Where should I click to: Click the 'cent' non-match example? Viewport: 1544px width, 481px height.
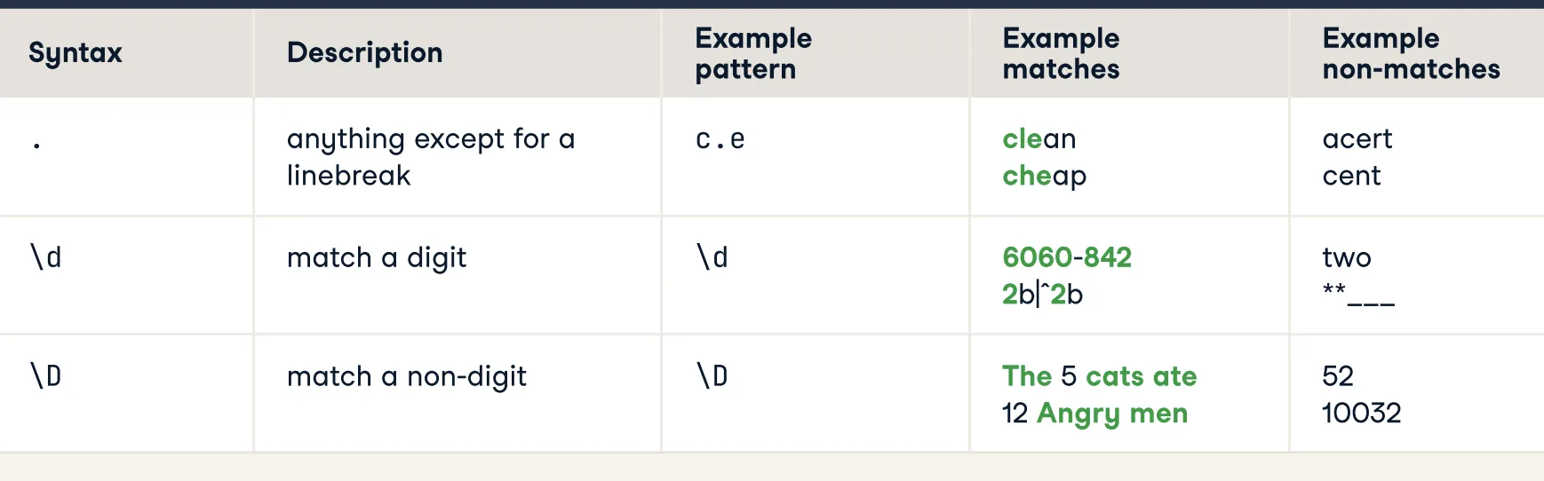pyautogui.click(x=1351, y=177)
